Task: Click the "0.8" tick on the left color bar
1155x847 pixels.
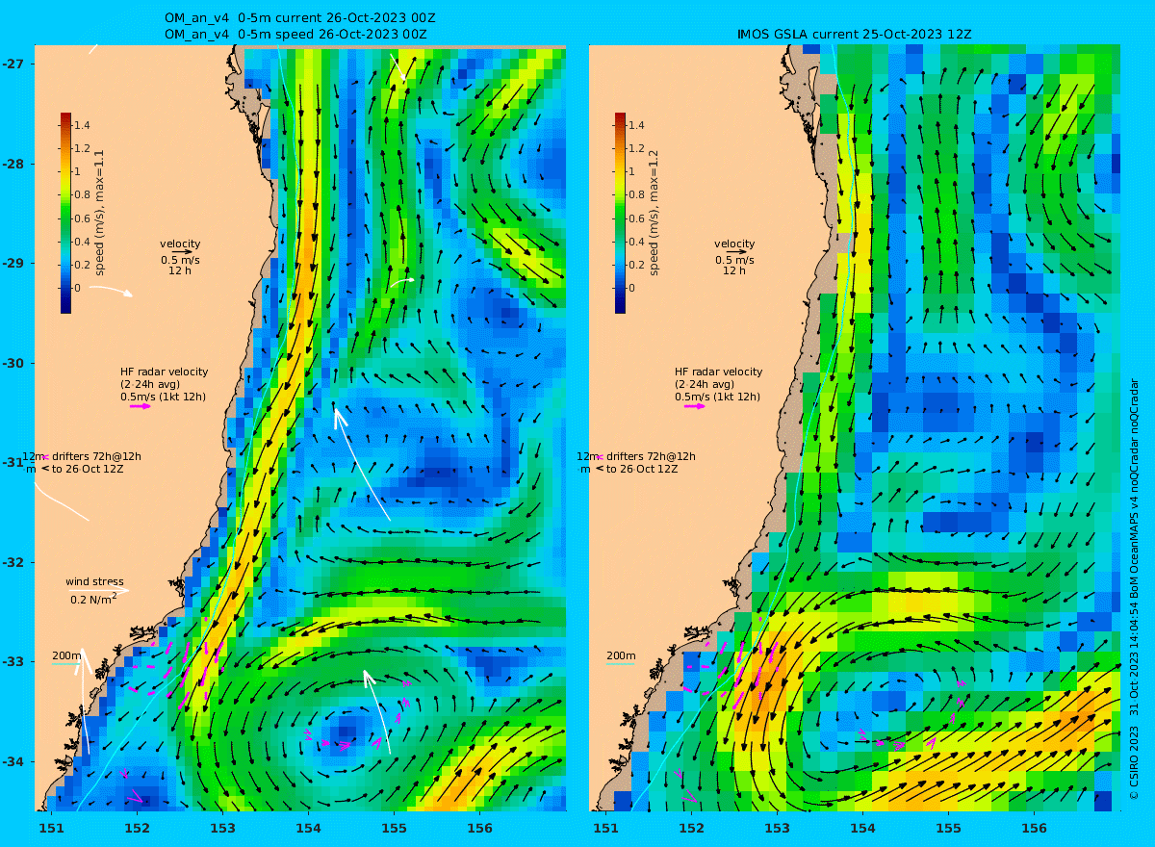Action: click(83, 194)
